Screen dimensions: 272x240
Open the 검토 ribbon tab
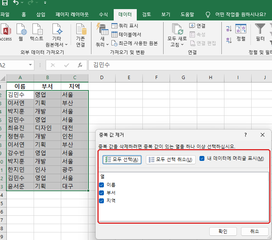click(x=147, y=14)
